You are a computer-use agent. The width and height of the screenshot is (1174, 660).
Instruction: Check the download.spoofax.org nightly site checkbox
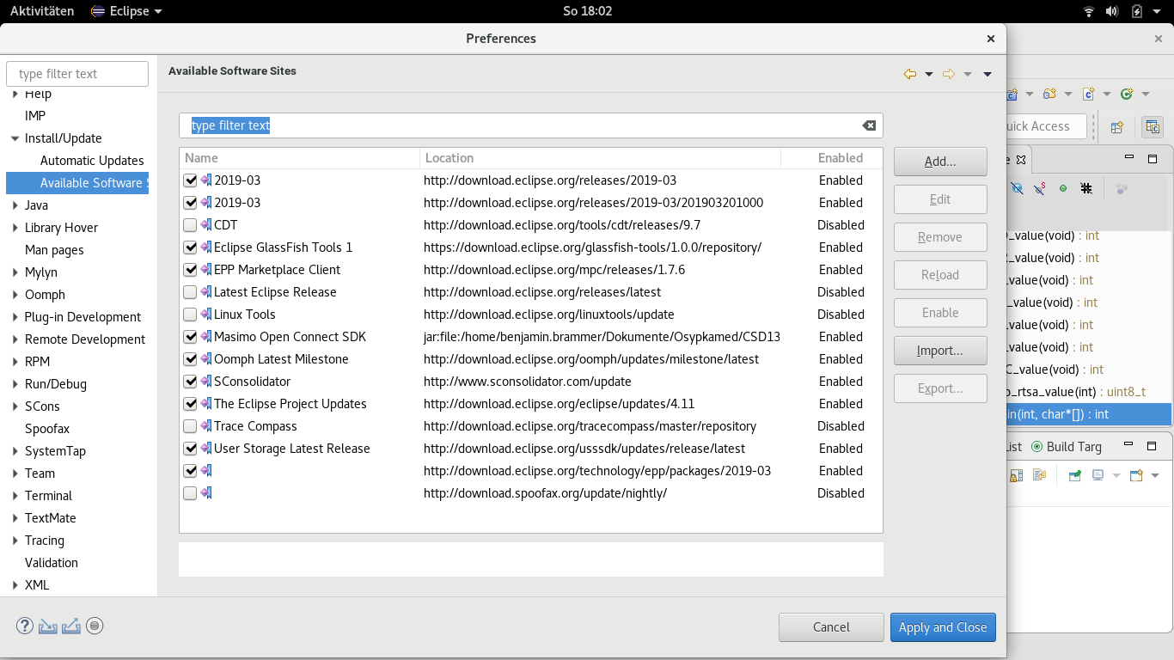click(x=190, y=493)
